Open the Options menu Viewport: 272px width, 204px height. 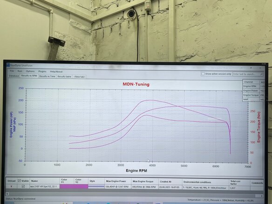[30, 71]
